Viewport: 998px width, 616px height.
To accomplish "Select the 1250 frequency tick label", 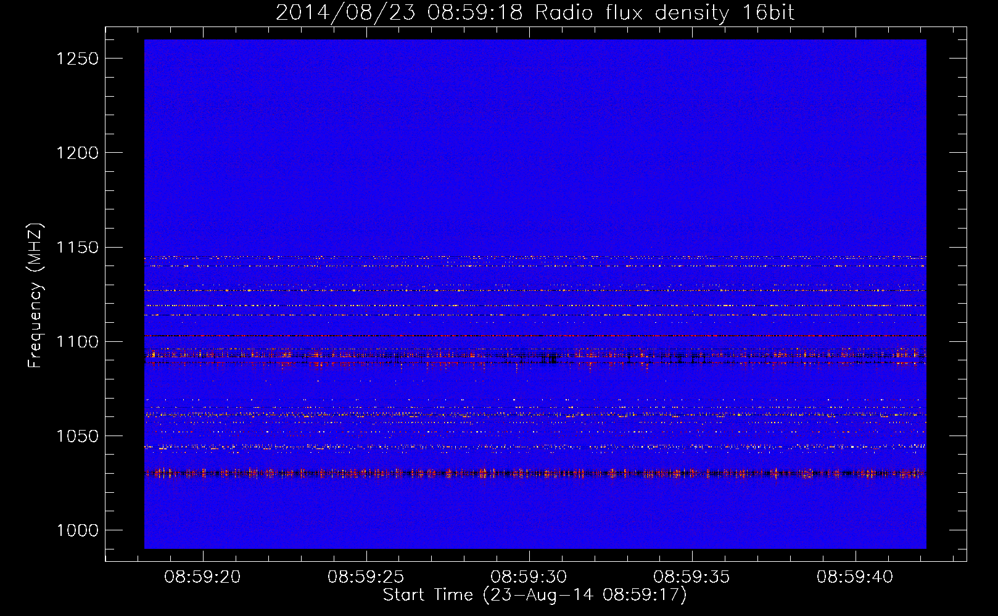I will click(77, 59).
